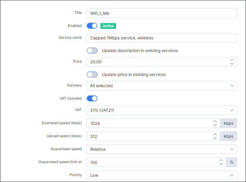Viewport: 246px width, 182px height.
Task: Decrement the Upload speed value
Action: pyautogui.click(x=215, y=138)
